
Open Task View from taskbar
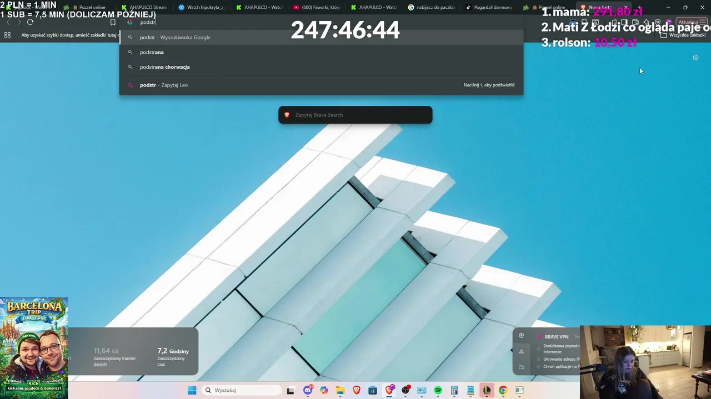coord(290,390)
